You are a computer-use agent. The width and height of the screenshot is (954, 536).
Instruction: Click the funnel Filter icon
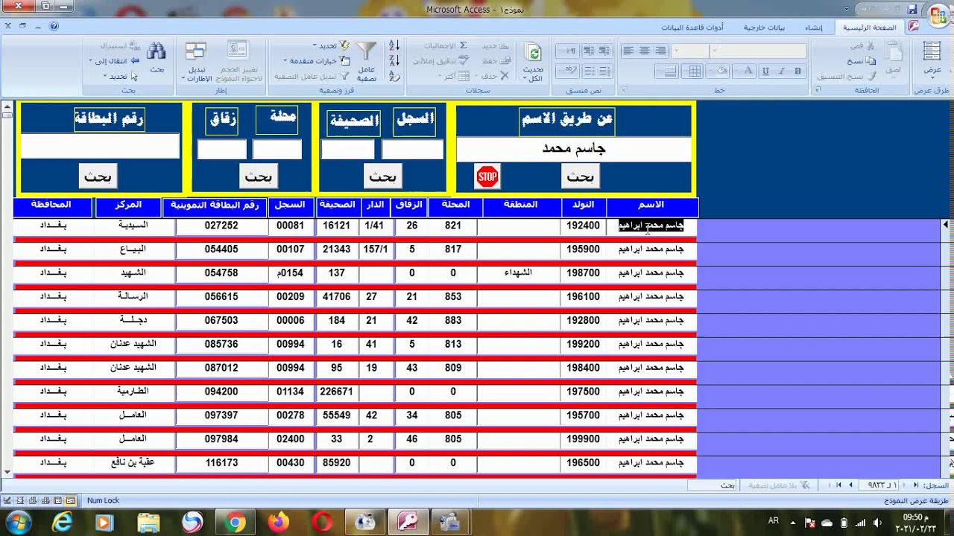click(366, 52)
